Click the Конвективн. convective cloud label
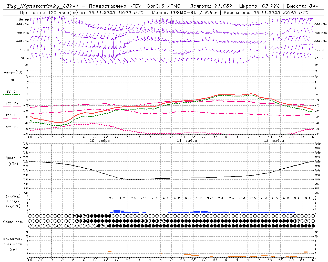 point(13,239)
